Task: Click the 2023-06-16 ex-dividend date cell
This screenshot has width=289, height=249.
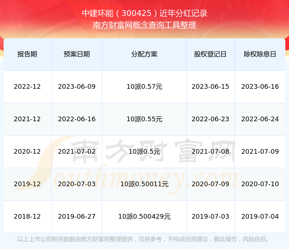Action: point(260,87)
